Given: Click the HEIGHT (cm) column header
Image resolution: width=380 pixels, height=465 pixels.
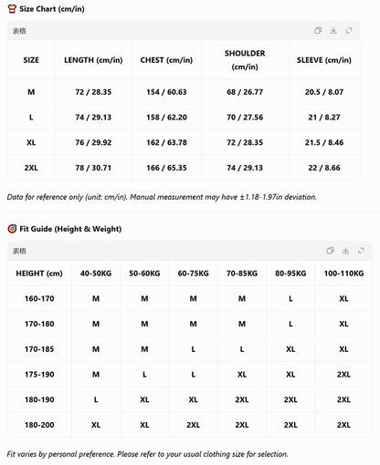Looking at the screenshot, I should point(39,274).
